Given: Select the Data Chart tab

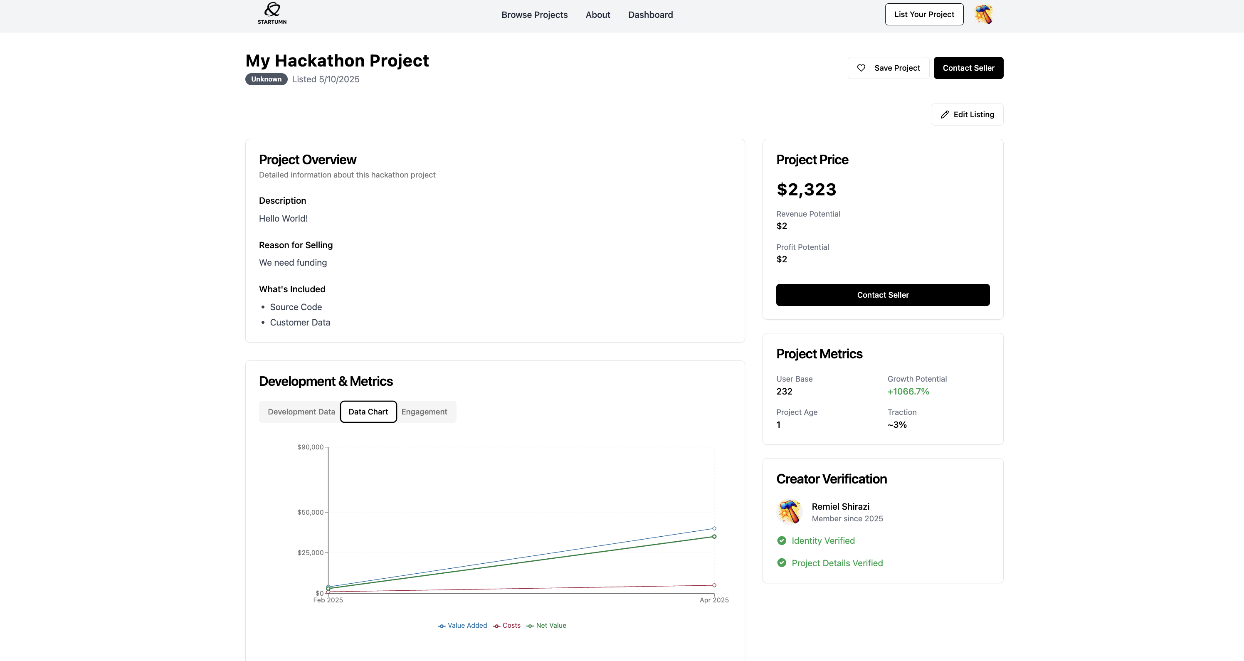Looking at the screenshot, I should 368,412.
